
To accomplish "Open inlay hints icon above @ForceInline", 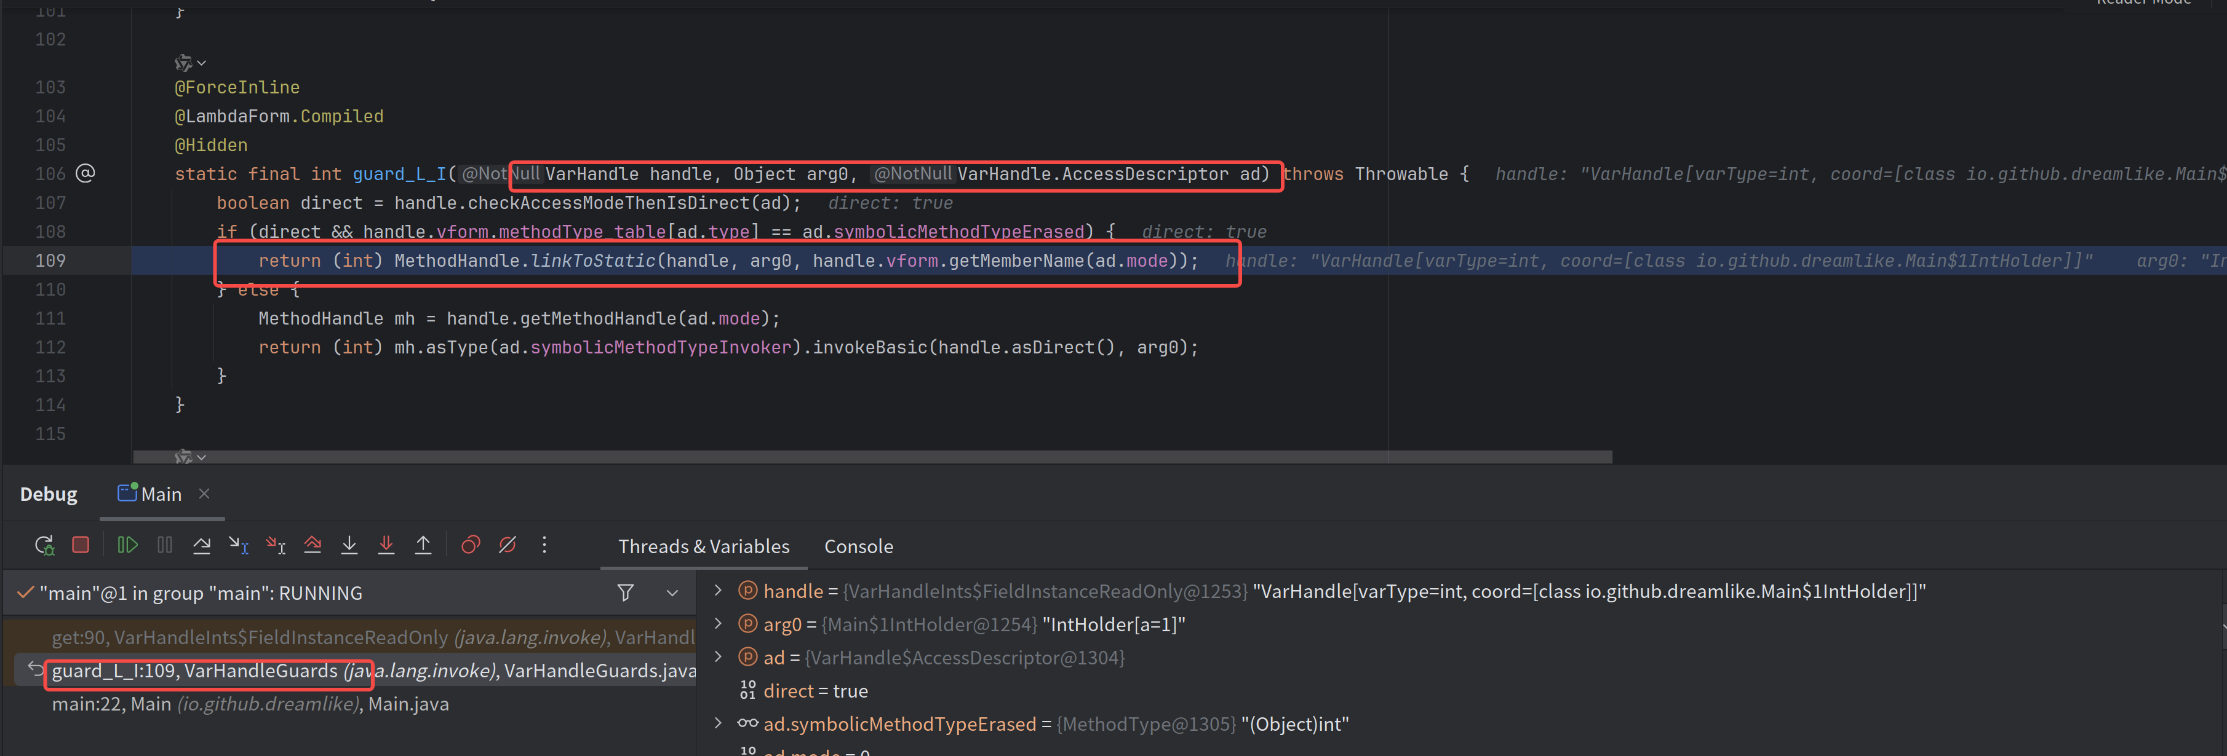I will point(189,62).
